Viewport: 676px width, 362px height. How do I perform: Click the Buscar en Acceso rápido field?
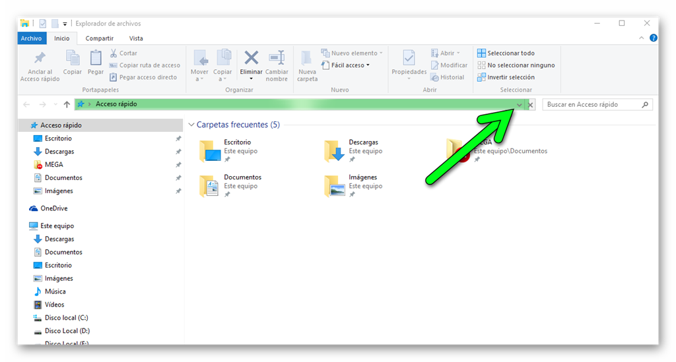(597, 105)
